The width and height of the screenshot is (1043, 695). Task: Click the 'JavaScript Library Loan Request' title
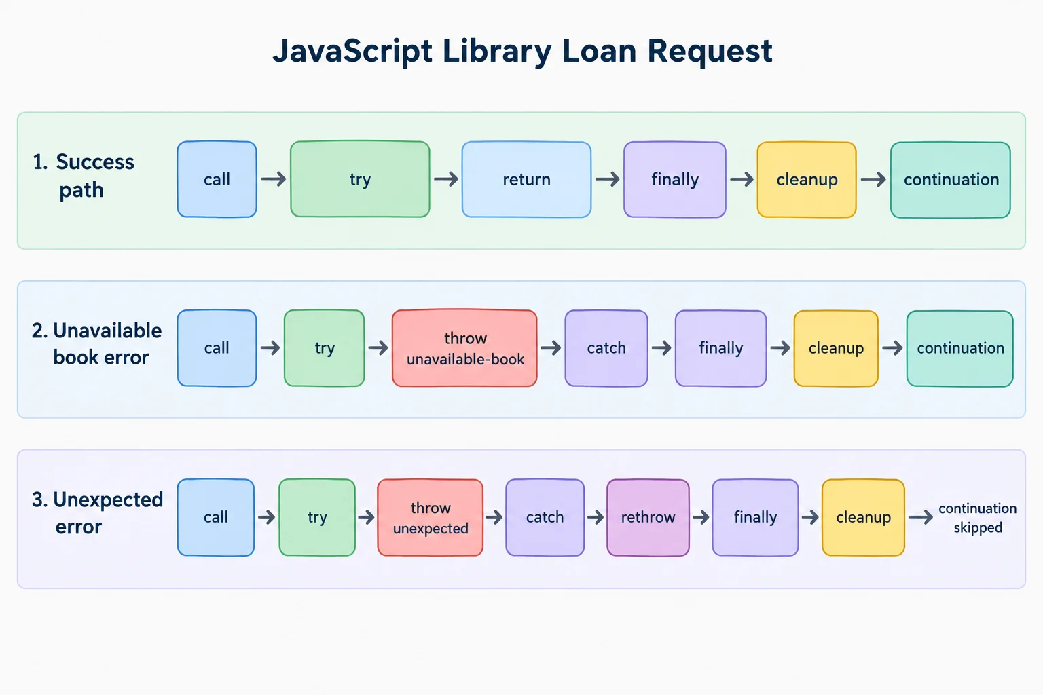522,52
